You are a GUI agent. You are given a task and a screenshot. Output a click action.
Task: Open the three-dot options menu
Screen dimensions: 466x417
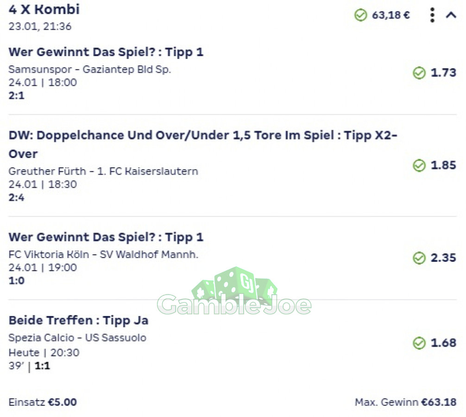tap(433, 15)
